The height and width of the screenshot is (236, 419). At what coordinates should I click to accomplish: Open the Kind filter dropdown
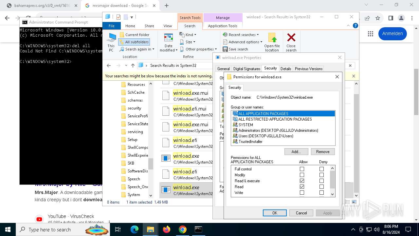click(188, 35)
